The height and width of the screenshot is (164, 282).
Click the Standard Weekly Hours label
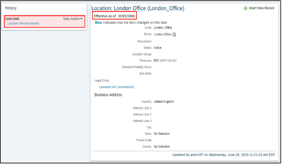point(137,67)
